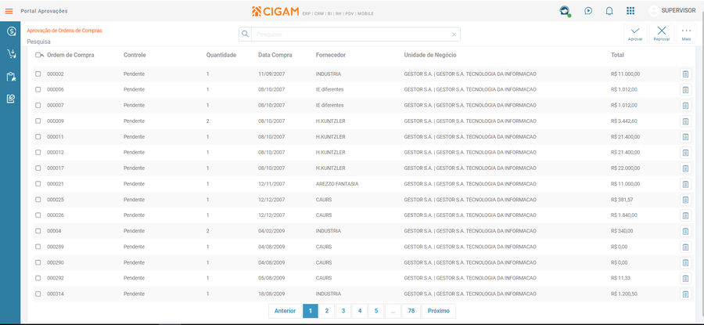The width and height of the screenshot is (704, 325).
Task: Open the edit document sidebar icon
Action: point(11,99)
